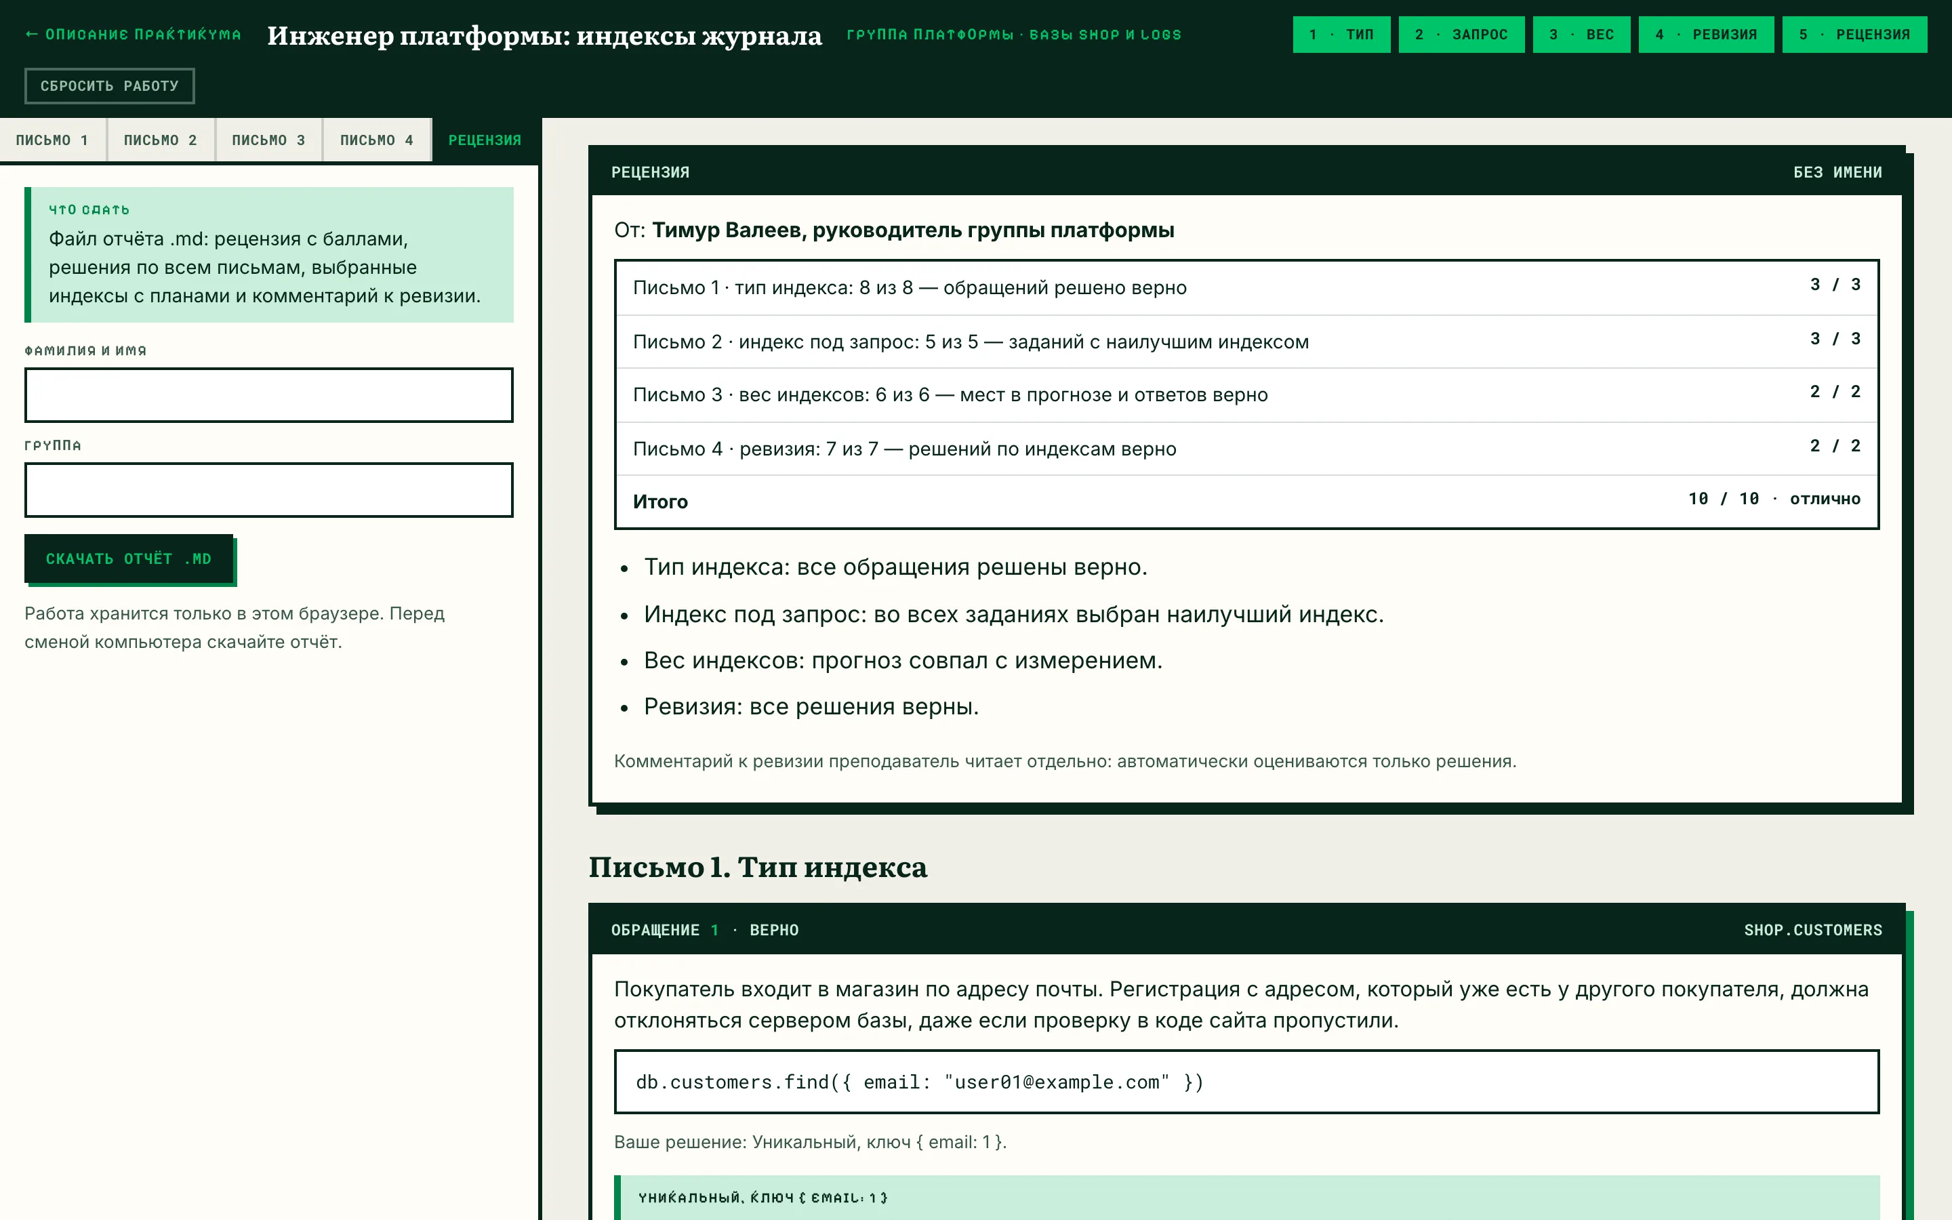Jump to step 2 · Запрос
This screenshot has height=1220, width=1952.
click(1461, 35)
